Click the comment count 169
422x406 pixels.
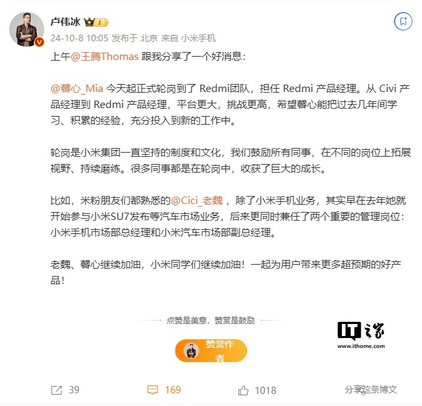point(173,390)
